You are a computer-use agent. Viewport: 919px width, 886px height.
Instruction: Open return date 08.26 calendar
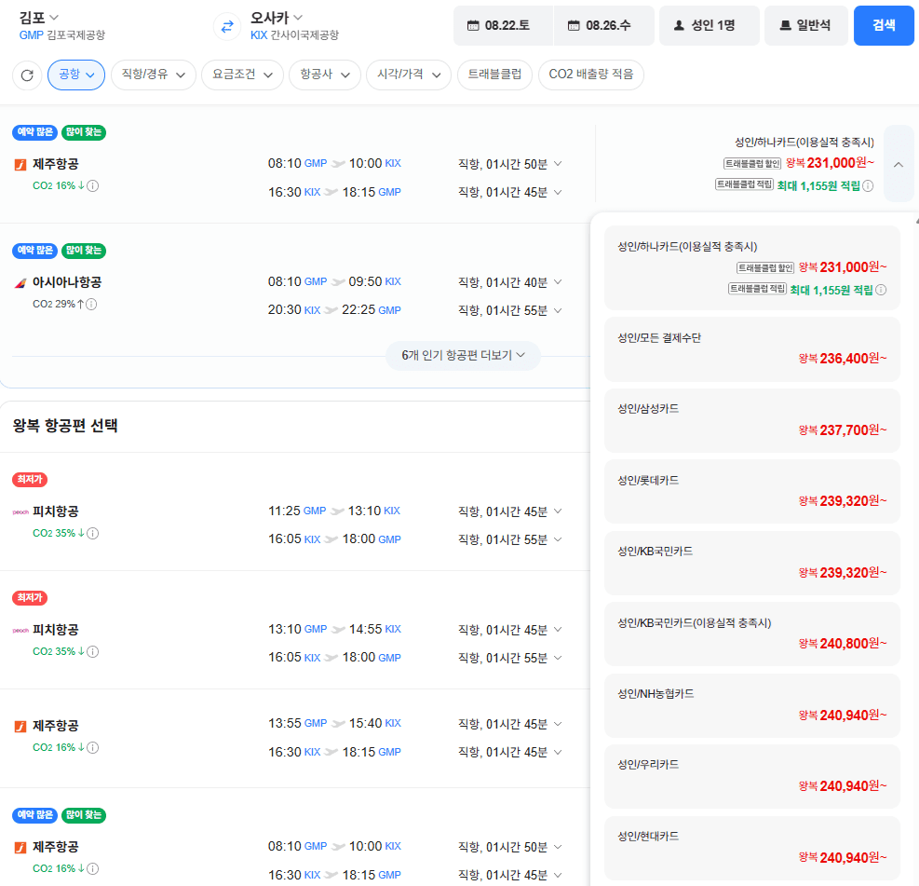(x=603, y=25)
